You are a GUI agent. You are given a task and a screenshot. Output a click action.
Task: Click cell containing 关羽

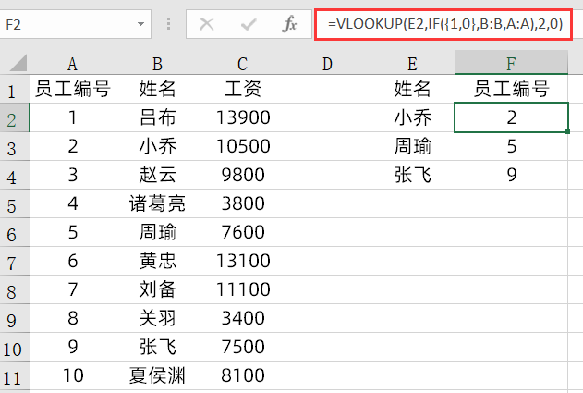click(x=158, y=318)
